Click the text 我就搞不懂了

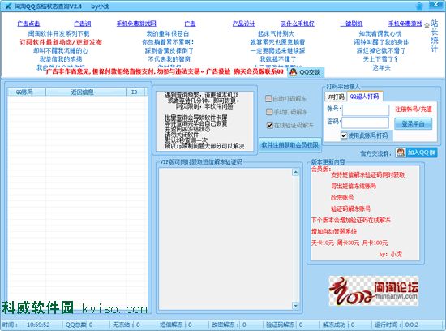tap(278, 59)
